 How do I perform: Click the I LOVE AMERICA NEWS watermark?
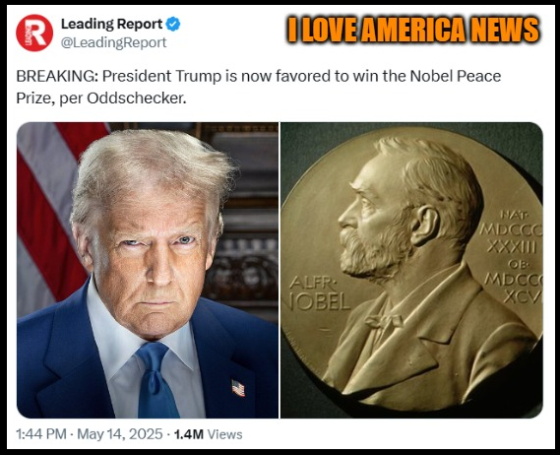tap(413, 30)
